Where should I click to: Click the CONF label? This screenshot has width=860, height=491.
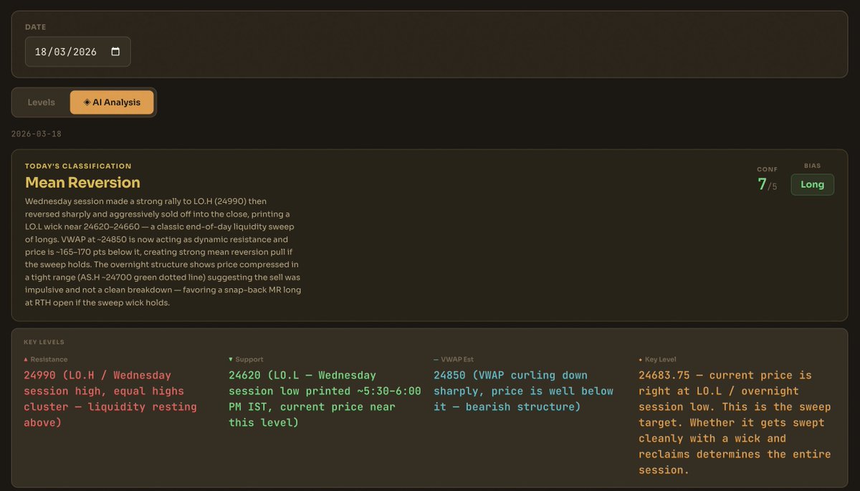[768, 170]
